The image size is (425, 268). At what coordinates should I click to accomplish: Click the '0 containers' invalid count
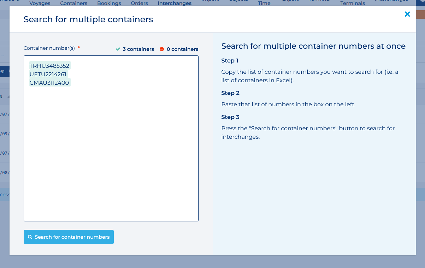(183, 49)
